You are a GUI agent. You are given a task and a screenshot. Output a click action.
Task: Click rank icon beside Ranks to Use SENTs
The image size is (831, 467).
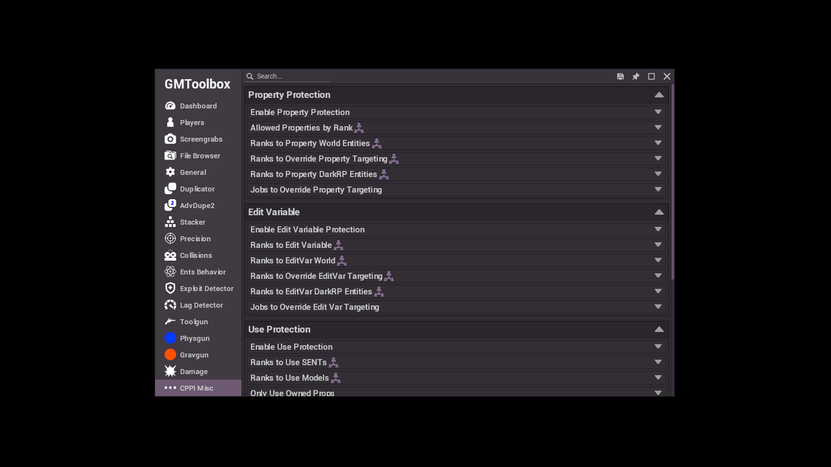click(334, 362)
